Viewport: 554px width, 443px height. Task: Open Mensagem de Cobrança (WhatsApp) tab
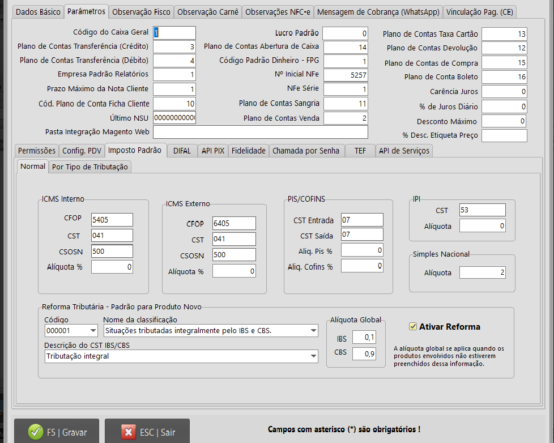378,12
